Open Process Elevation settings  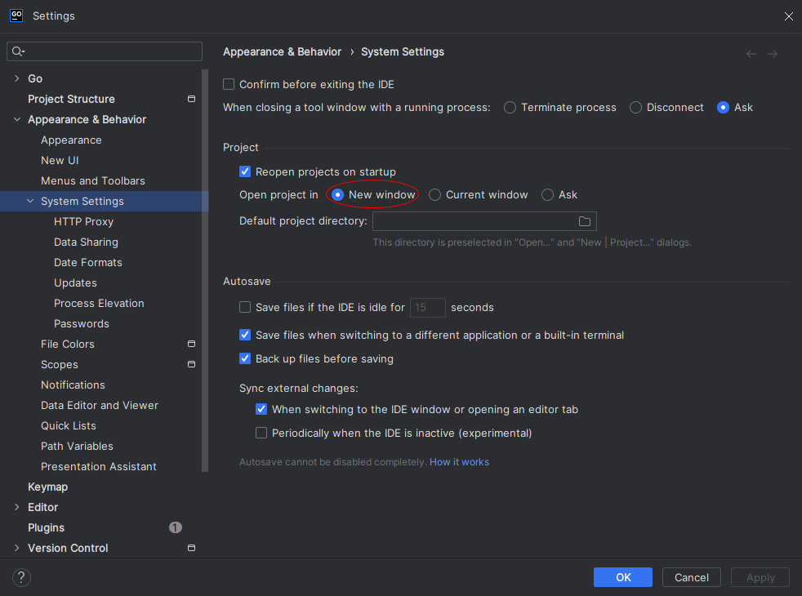click(x=99, y=303)
